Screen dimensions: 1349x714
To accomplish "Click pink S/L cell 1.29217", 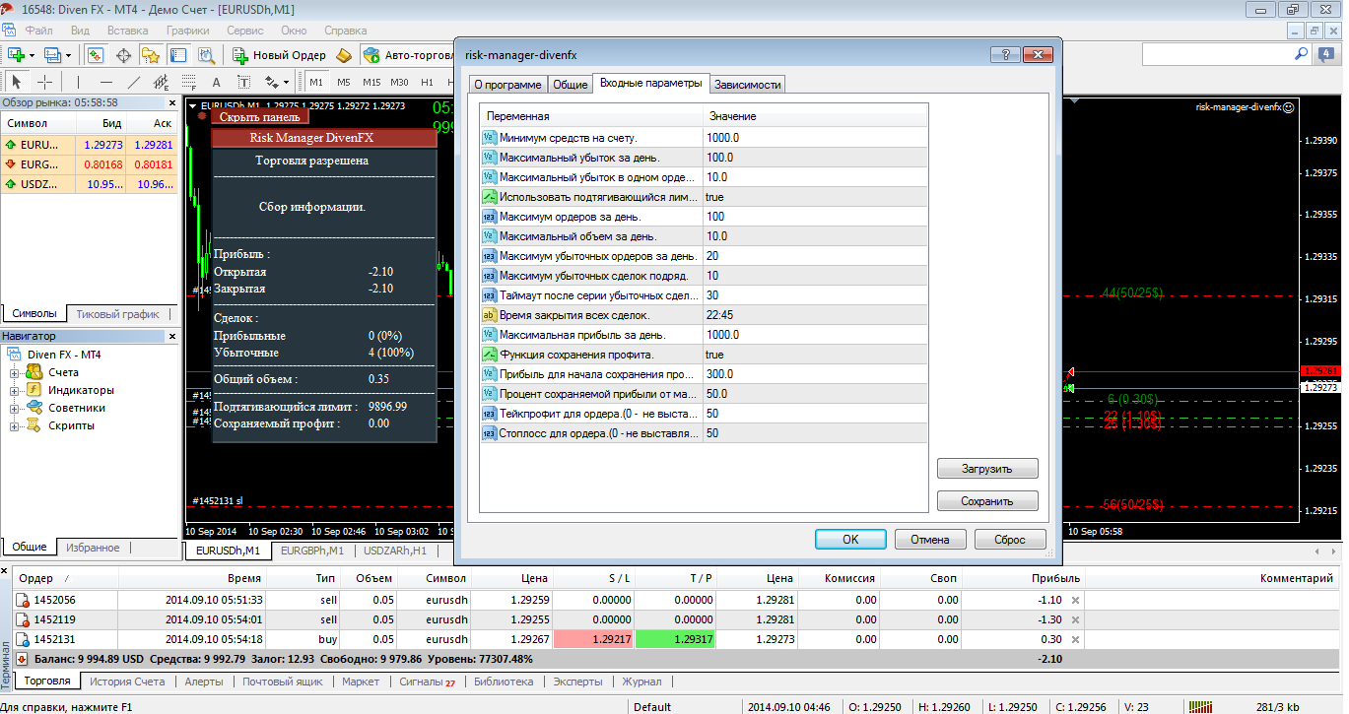I will point(594,639).
